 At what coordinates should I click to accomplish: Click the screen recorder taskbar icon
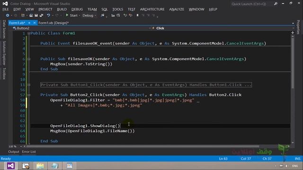pos(26,166)
